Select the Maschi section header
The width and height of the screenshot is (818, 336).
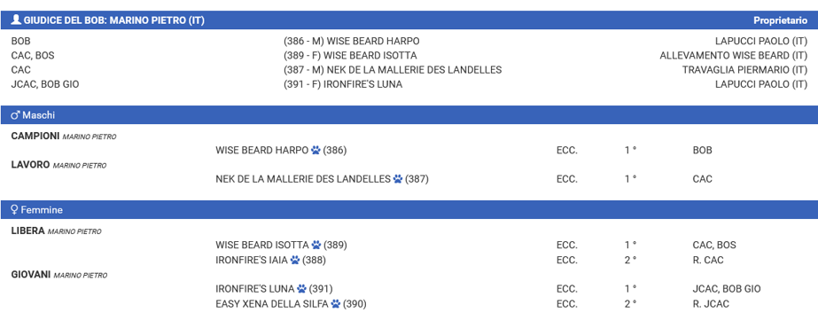pos(409,115)
